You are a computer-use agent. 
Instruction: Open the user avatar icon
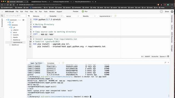(x=161, y=11)
